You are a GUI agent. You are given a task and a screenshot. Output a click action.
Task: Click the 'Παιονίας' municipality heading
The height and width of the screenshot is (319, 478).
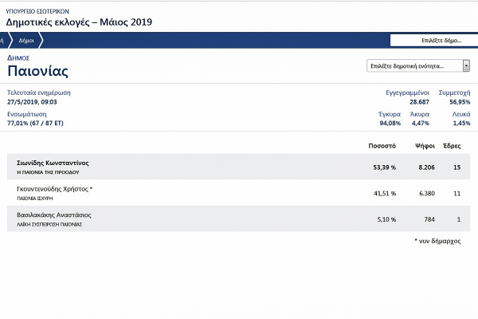coord(37,71)
